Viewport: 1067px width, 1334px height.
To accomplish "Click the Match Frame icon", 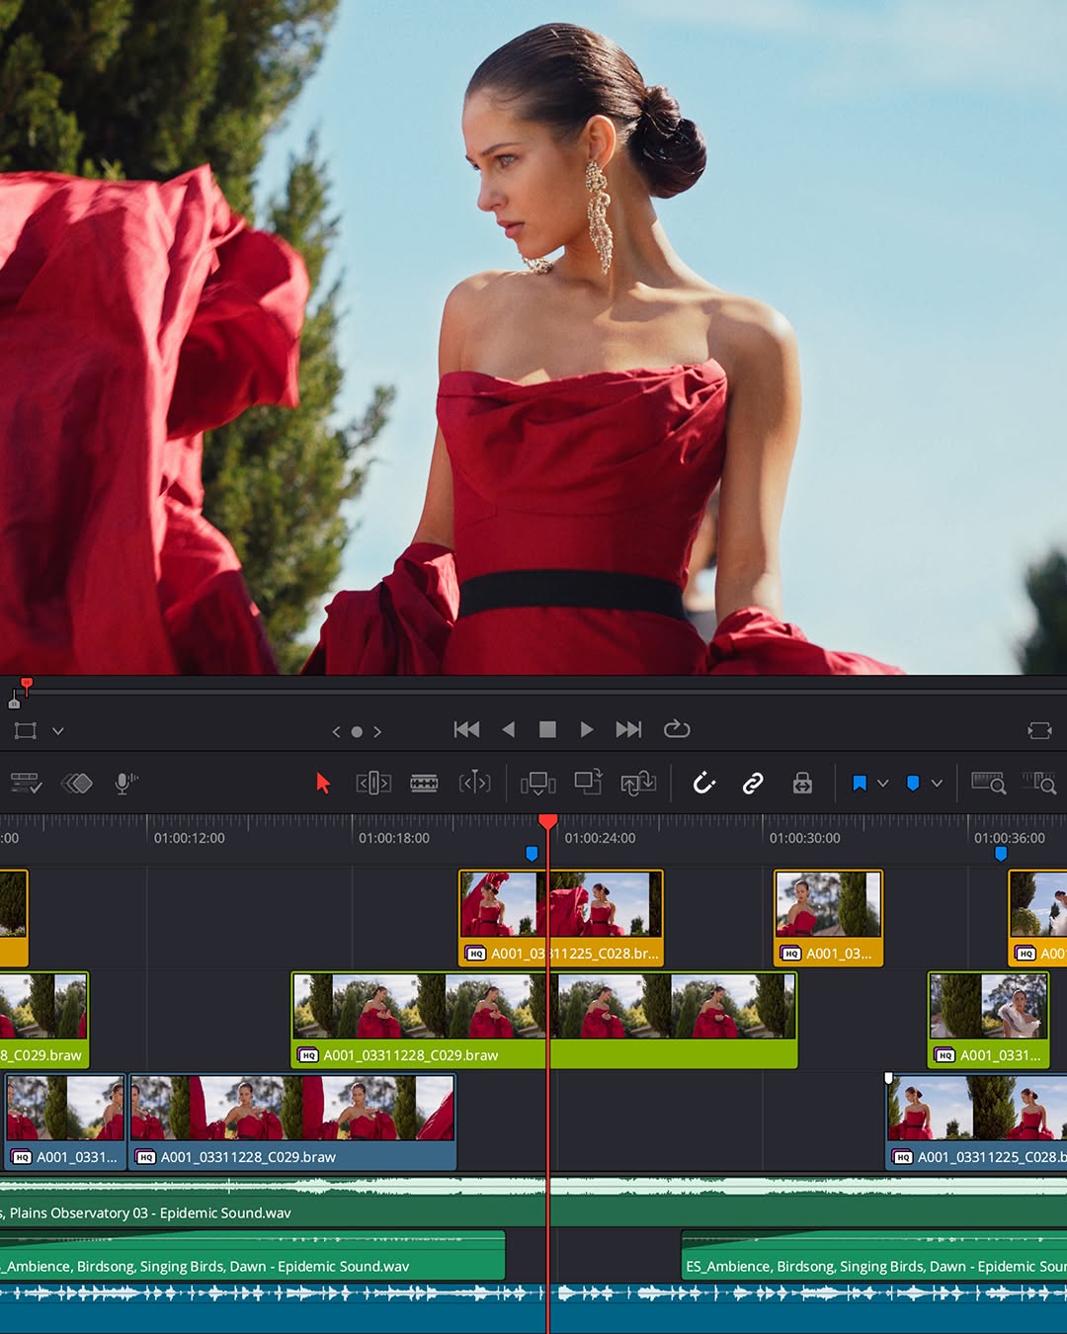I will (x=1039, y=731).
